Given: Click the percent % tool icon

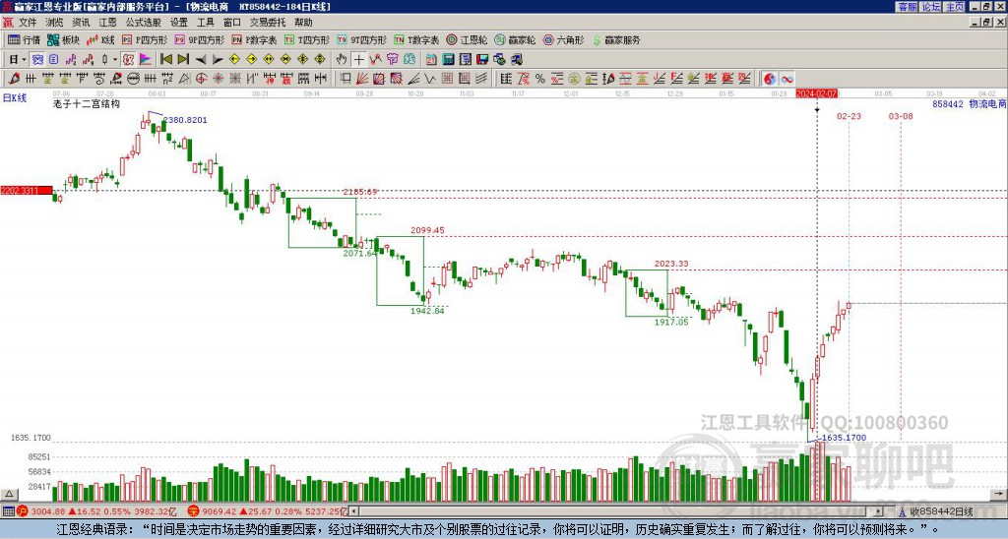Looking at the screenshot, I should pos(540,79).
